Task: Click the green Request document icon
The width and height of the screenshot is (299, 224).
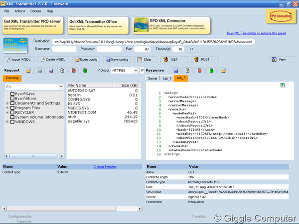Action: click(85, 71)
